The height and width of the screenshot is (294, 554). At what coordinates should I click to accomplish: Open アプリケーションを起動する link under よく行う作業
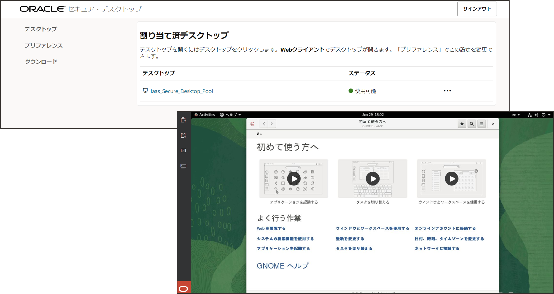pyautogui.click(x=283, y=249)
